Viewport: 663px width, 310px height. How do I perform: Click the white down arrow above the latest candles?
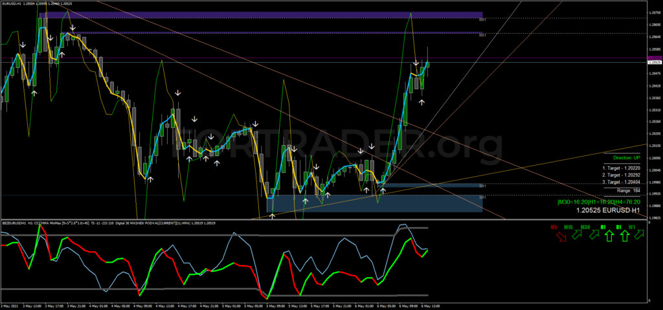(416, 63)
